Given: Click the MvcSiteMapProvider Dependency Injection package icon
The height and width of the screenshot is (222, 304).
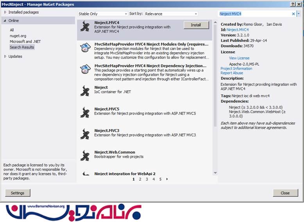Looking at the screenshot, I should [85, 70].
